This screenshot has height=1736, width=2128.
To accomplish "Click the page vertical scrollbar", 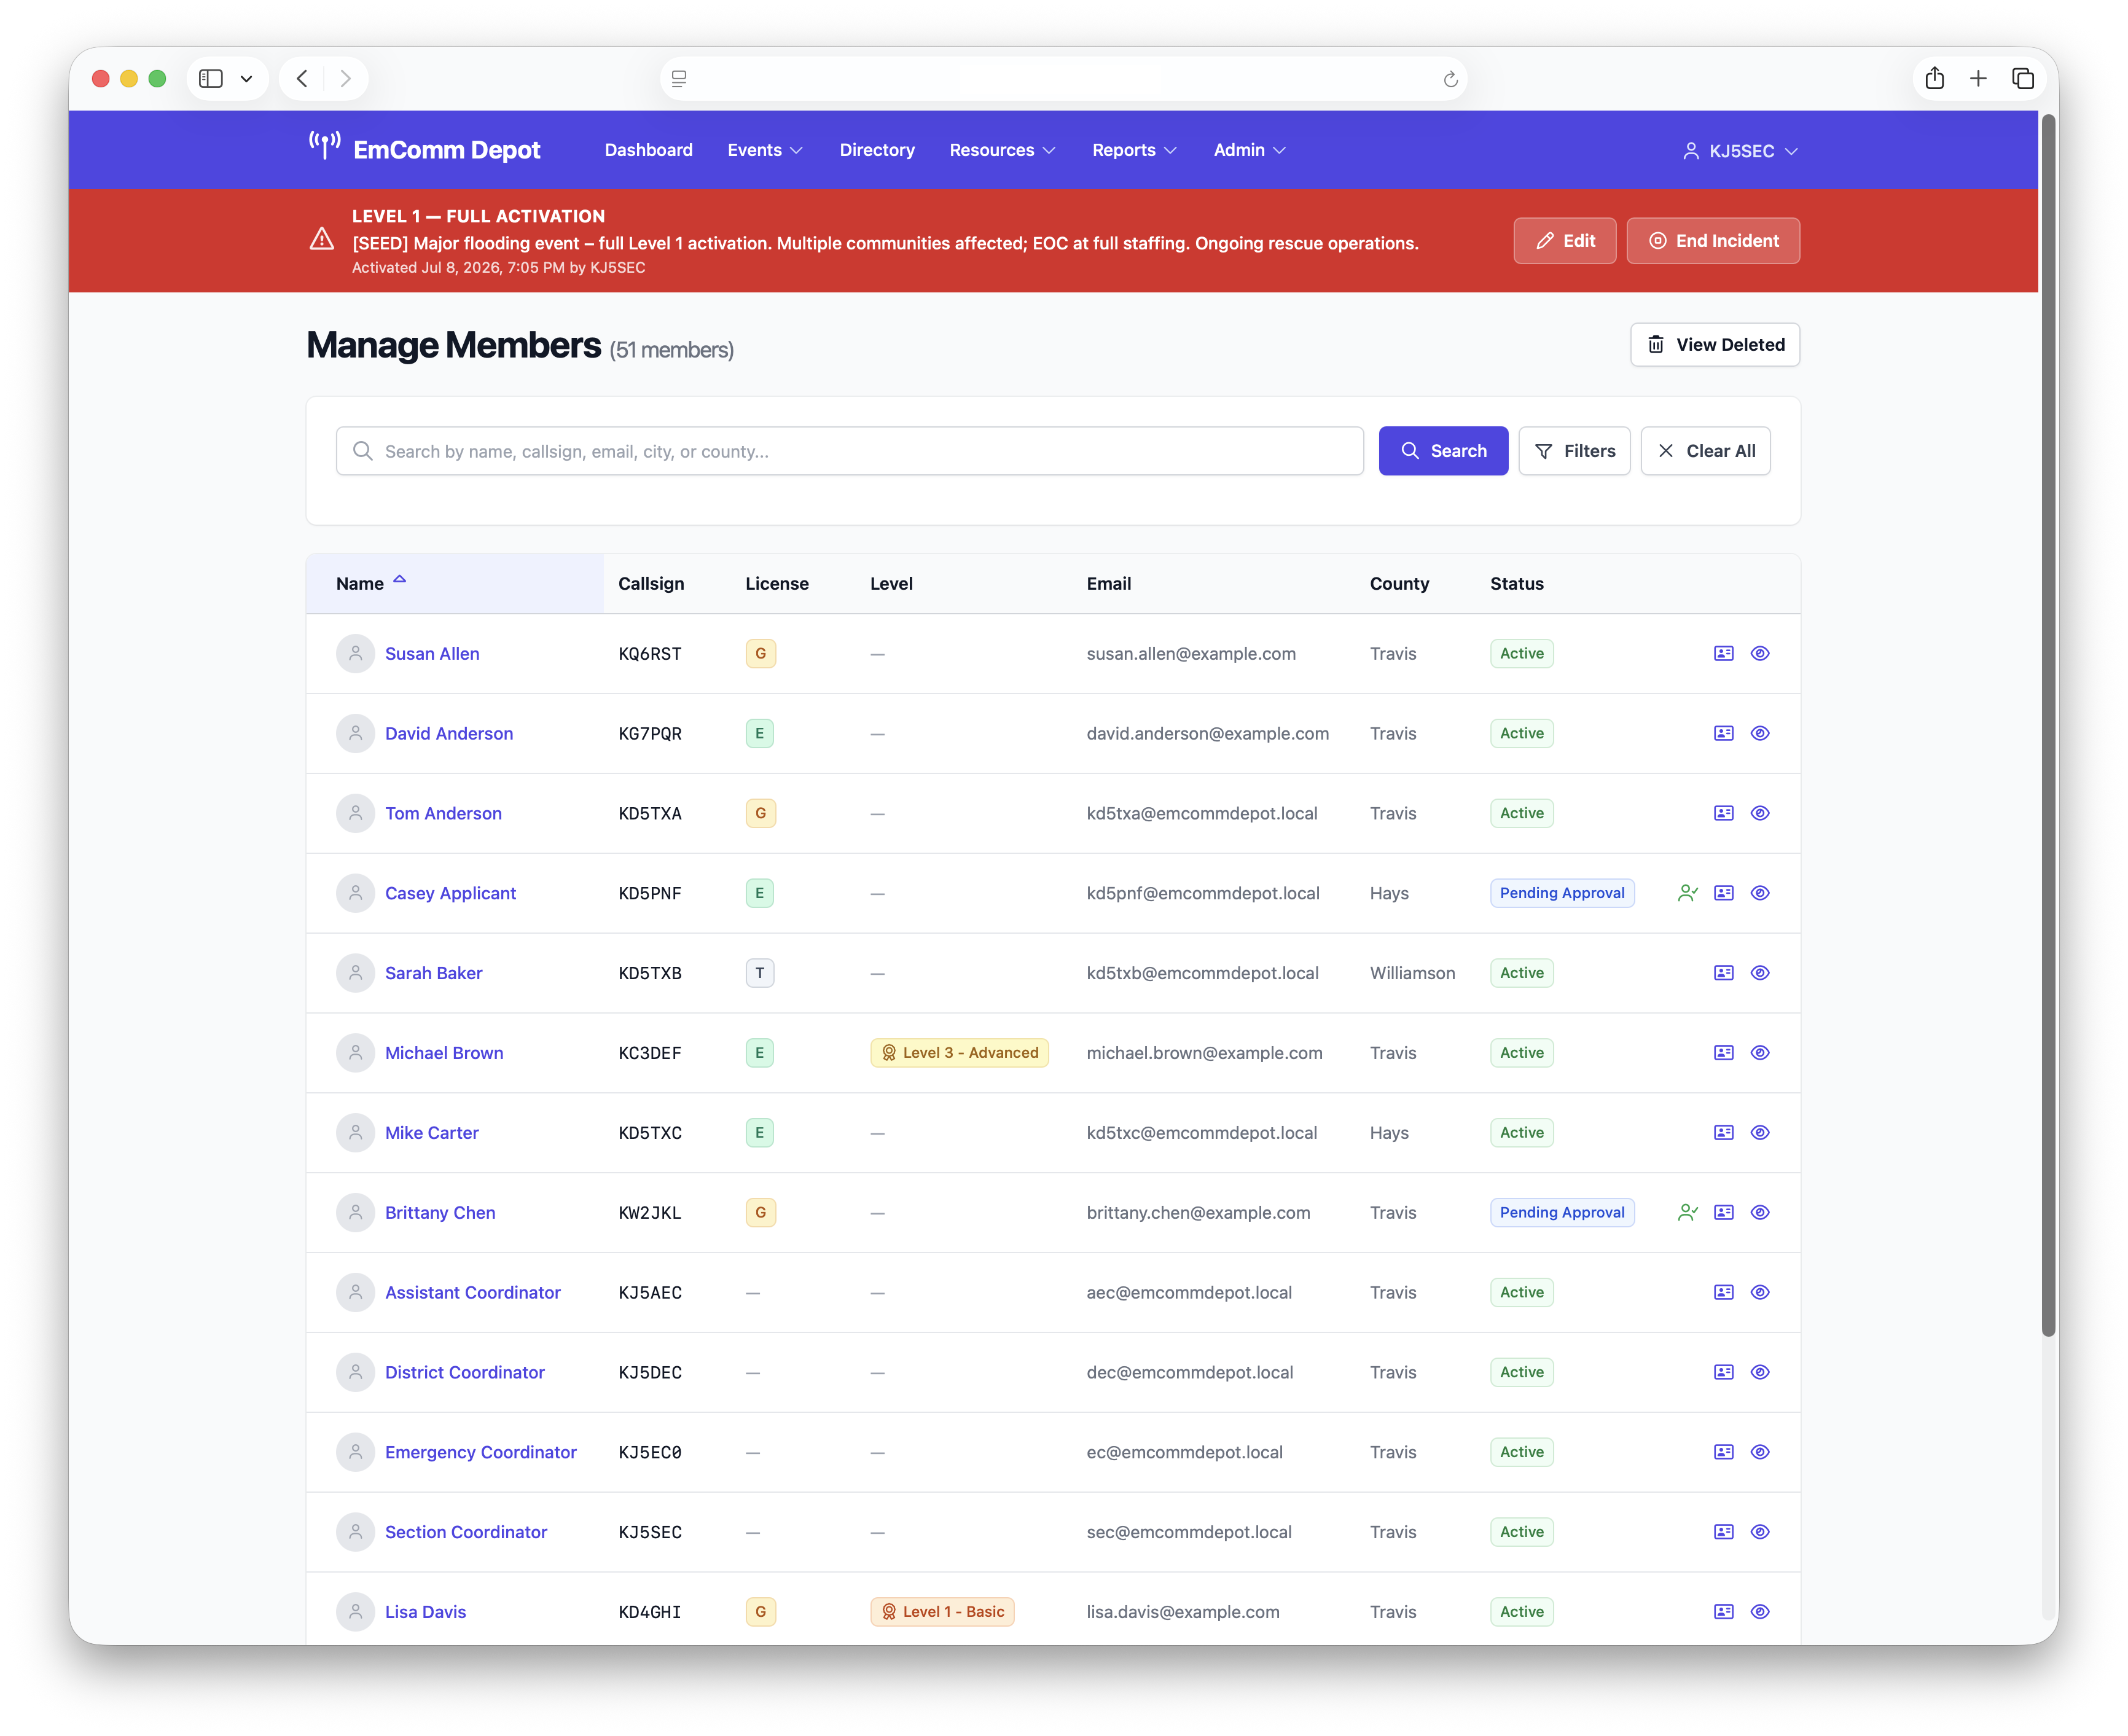I will click(x=2048, y=725).
